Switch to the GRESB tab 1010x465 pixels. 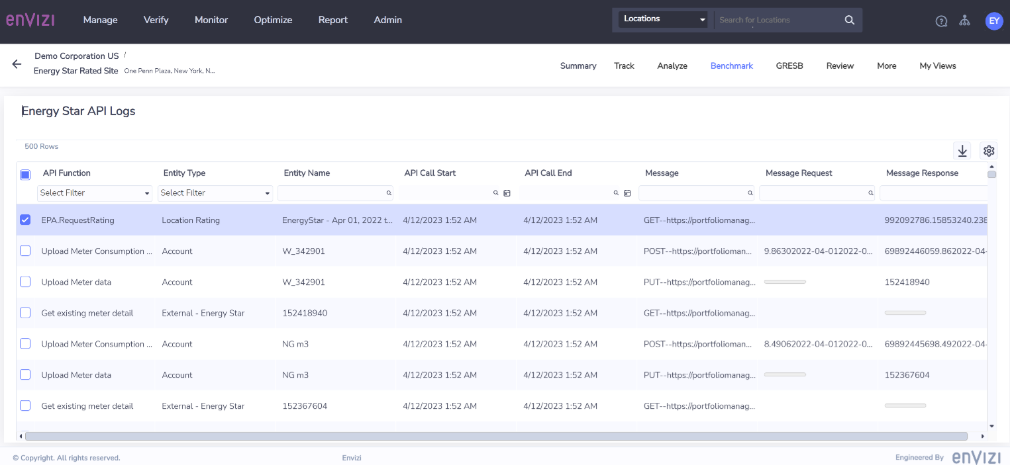click(789, 65)
